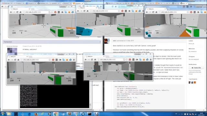The image size is (207, 116).
Task: Click translate icon in bottom-right Babylon address bar
Action: pos(124,60)
